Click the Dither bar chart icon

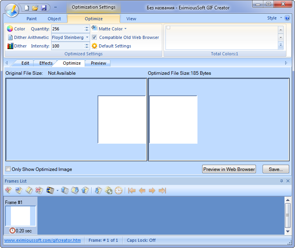(10, 46)
